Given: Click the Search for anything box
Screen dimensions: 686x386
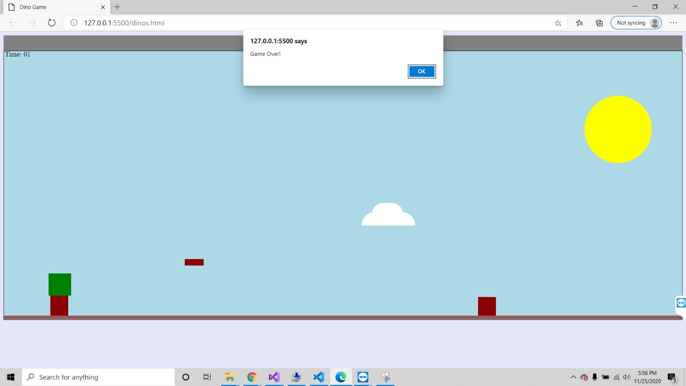Looking at the screenshot, I should tap(98, 377).
